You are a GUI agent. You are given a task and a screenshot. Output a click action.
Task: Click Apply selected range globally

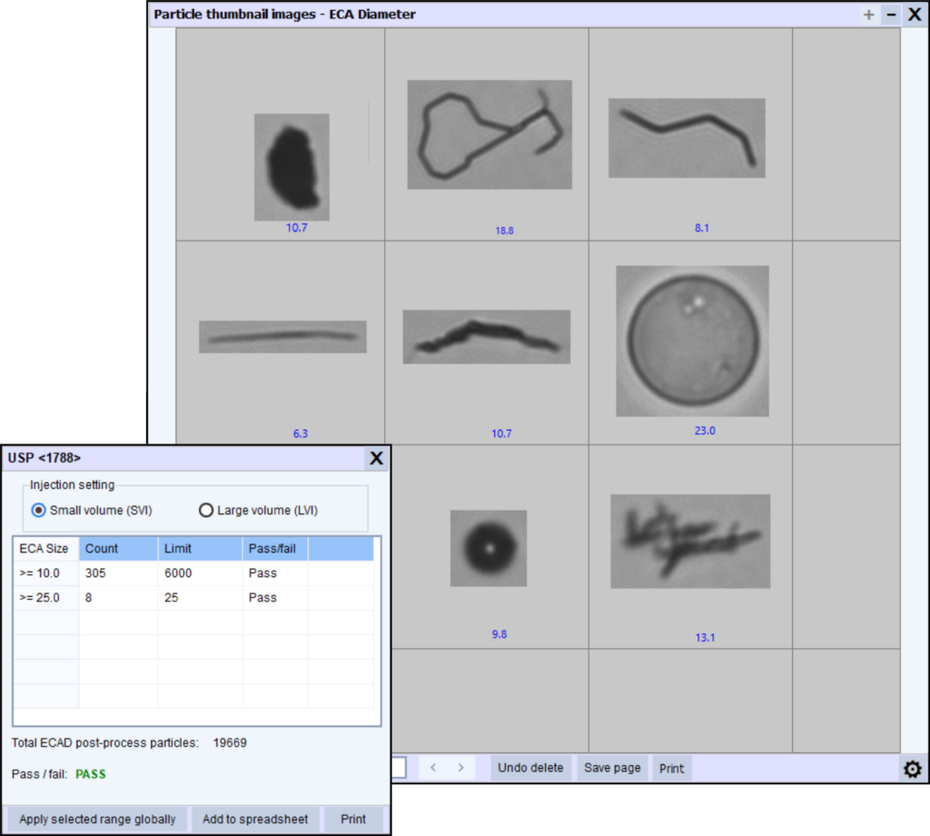98,819
